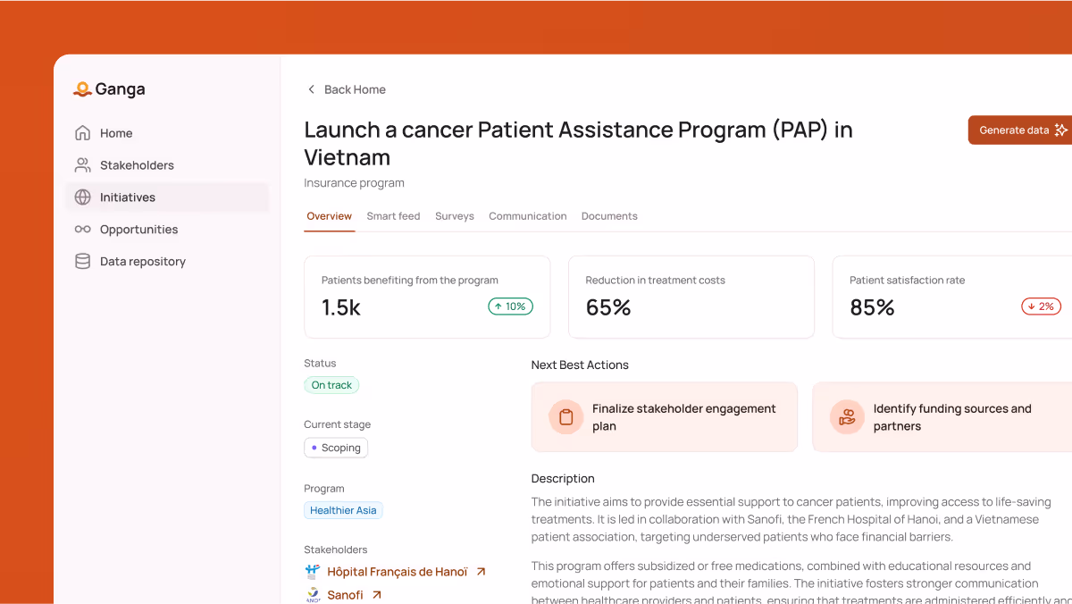Click the Scoping current stage badge
Image resolution: width=1072 pixels, height=604 pixels.
click(336, 448)
